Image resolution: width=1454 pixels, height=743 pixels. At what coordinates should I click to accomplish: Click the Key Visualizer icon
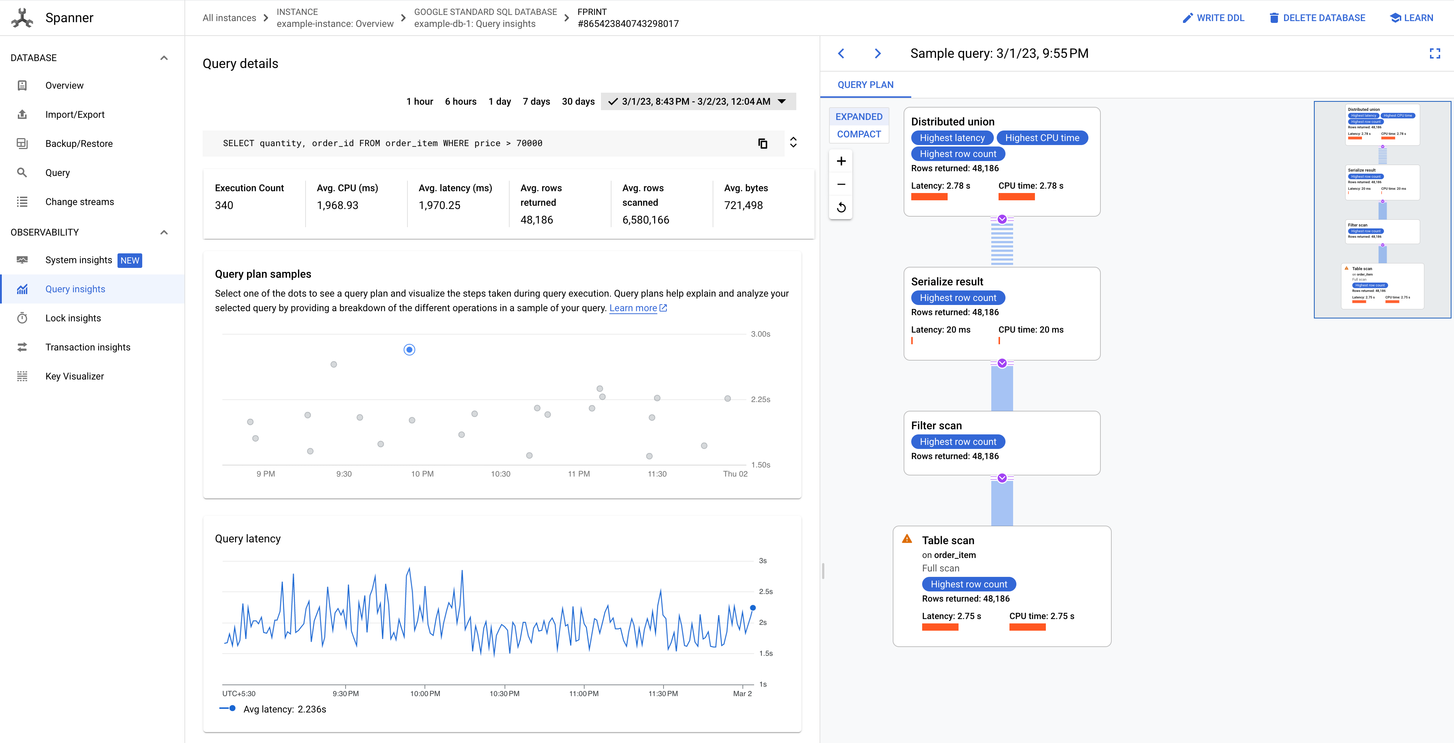pos(23,376)
